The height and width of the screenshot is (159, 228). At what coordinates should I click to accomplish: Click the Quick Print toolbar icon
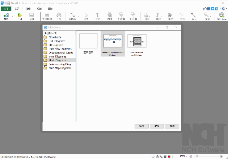[47, 16]
